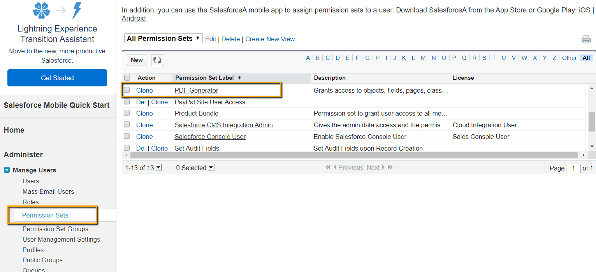Delete the PayPal Site User Access set
Screen dimensions: 596x272
pos(141,102)
